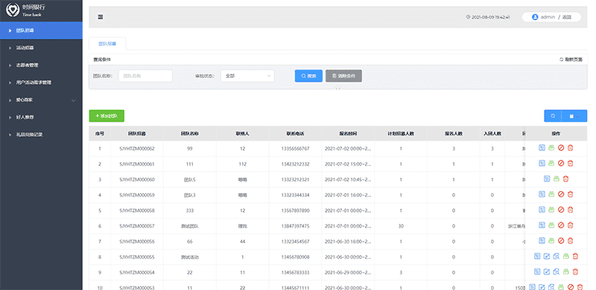Click team name 团队5 cell
Screen dimensions: 596x290
pyautogui.click(x=190, y=179)
